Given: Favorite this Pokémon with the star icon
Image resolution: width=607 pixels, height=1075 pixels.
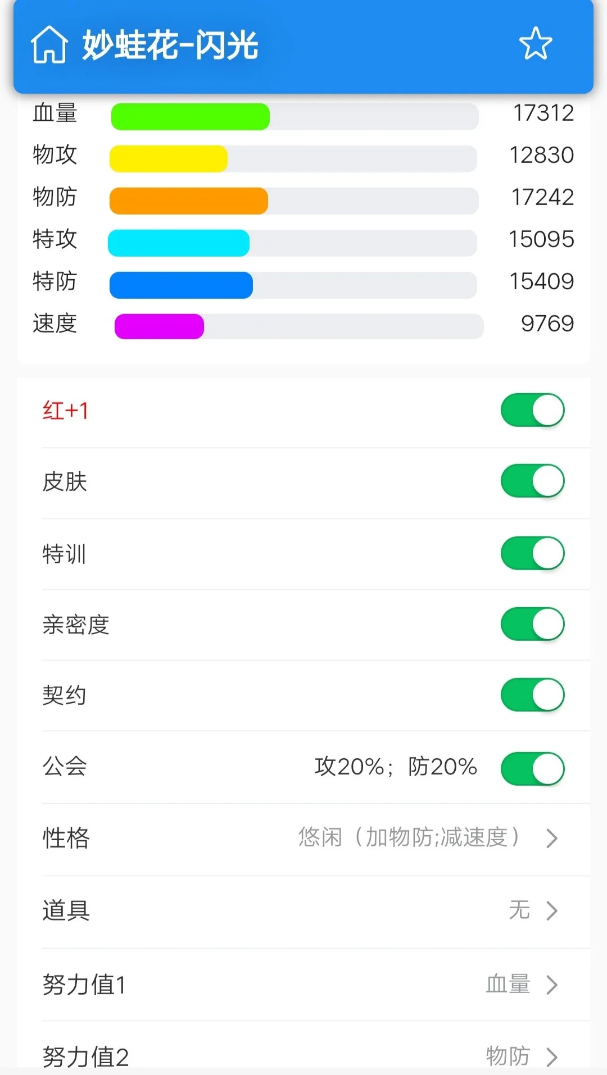Looking at the screenshot, I should [536, 44].
